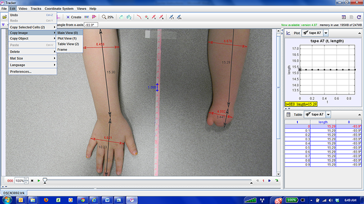Click the red step size 1 button

coord(263,181)
